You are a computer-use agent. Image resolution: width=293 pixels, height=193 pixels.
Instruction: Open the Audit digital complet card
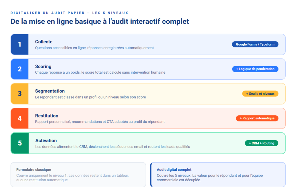(x=218, y=174)
